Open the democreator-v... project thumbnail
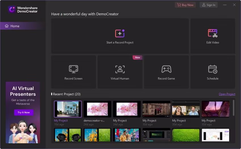This screenshot has height=149, width=241. click(x=97, y=109)
